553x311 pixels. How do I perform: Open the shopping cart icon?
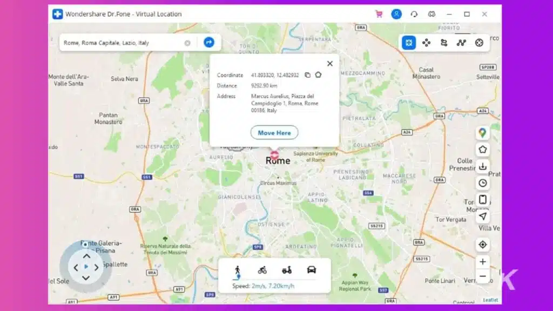(x=379, y=14)
